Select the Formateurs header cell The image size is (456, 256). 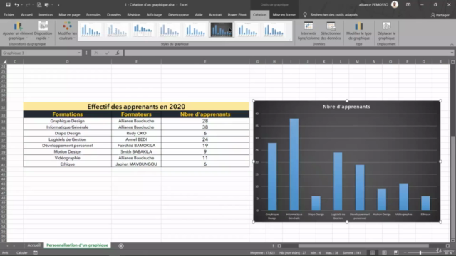[136, 114]
